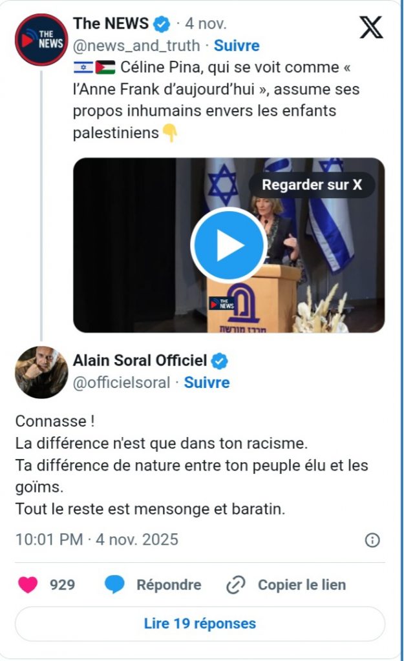Open "Lire 19 réponses" button
The image size is (404, 661).
[x=200, y=624]
